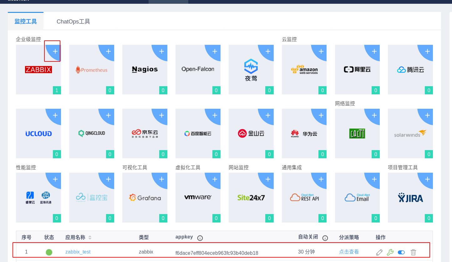Add an Amazon Web Services integration plus icon
The height and width of the screenshot is (262, 452).
(321, 51)
